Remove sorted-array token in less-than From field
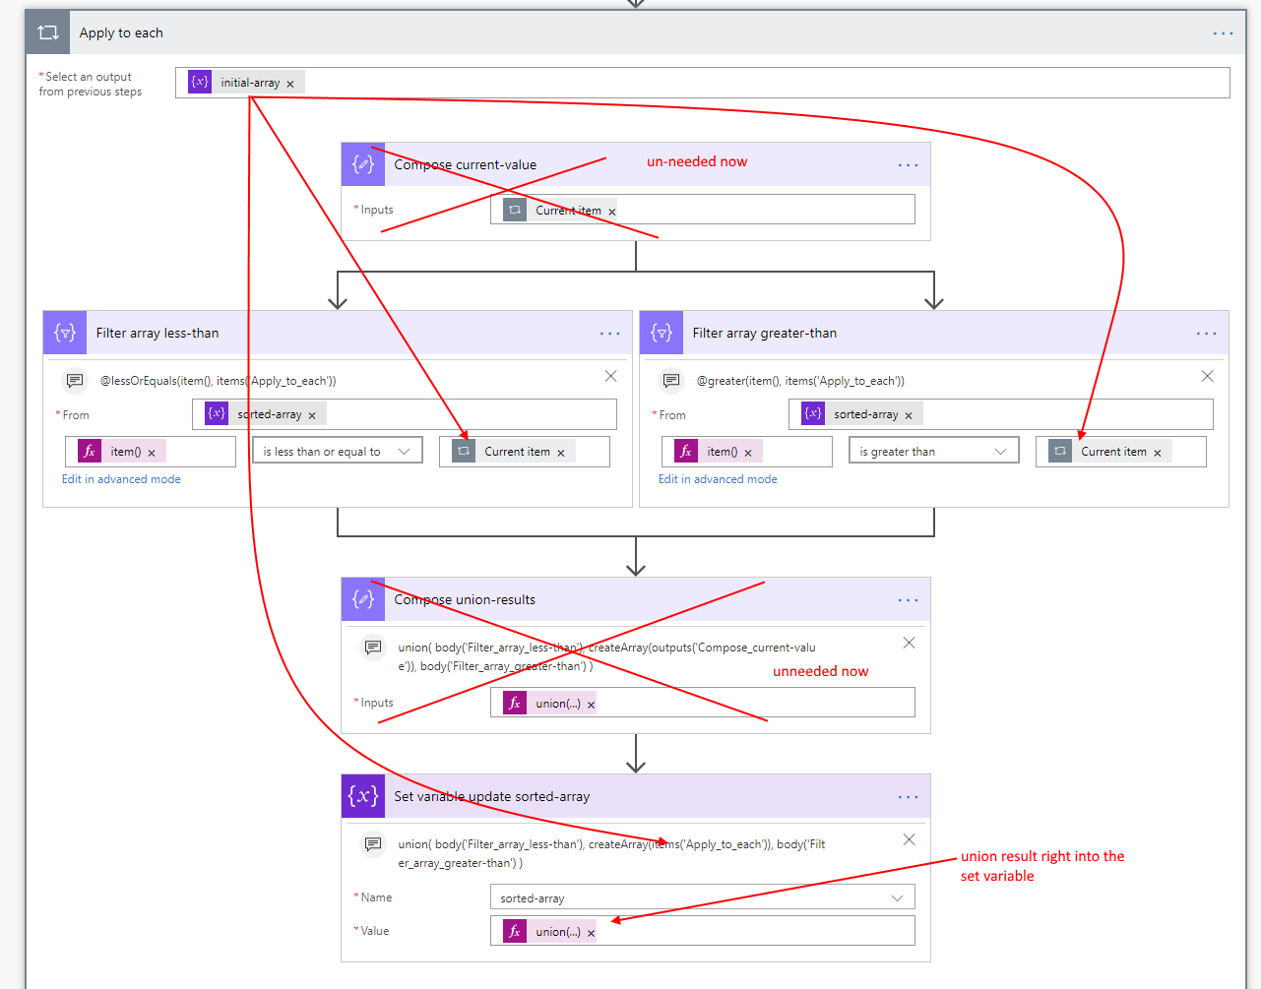The image size is (1261, 989). point(312,415)
